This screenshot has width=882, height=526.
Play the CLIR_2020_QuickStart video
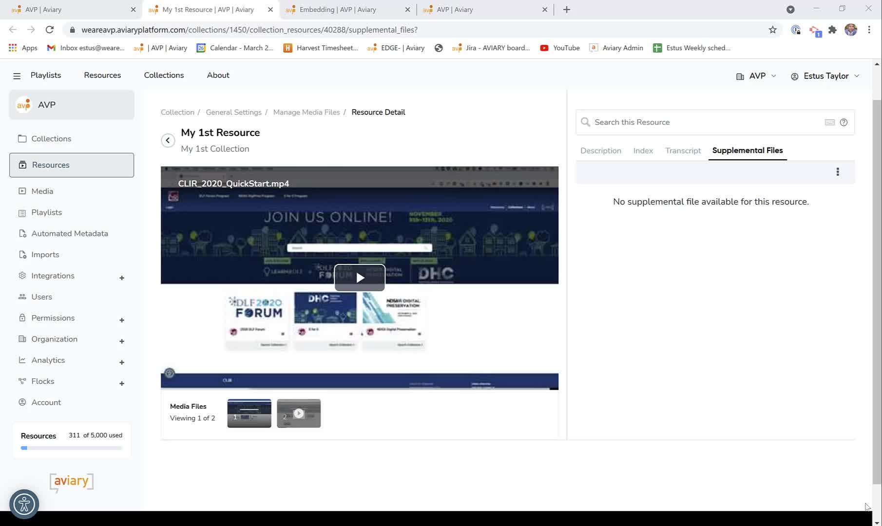[x=360, y=278]
